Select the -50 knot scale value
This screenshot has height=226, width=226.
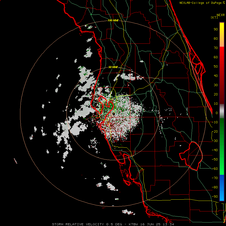click(x=215, y=159)
